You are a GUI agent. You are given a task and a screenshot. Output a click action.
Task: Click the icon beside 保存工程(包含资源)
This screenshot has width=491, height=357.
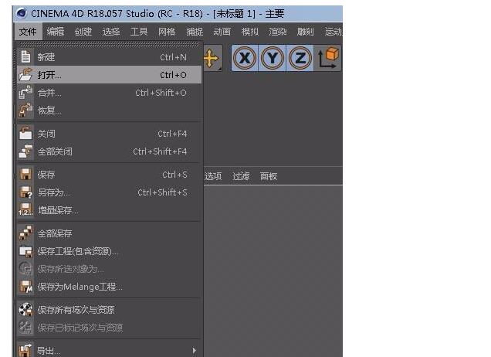25,251
